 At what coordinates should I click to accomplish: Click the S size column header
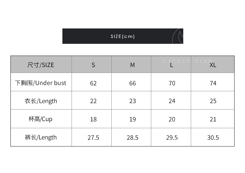(x=93, y=65)
